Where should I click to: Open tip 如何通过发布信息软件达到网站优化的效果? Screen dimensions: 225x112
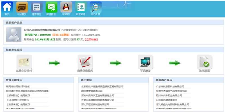27,91
